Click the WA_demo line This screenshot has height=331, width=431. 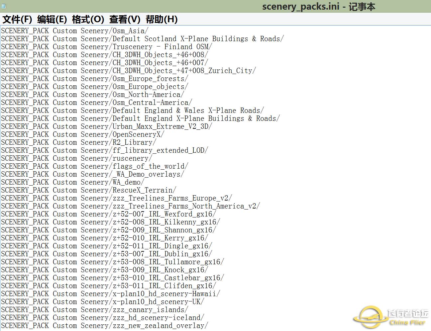[72, 182]
